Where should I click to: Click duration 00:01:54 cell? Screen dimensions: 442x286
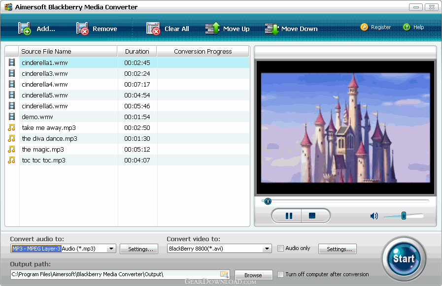[137, 117]
